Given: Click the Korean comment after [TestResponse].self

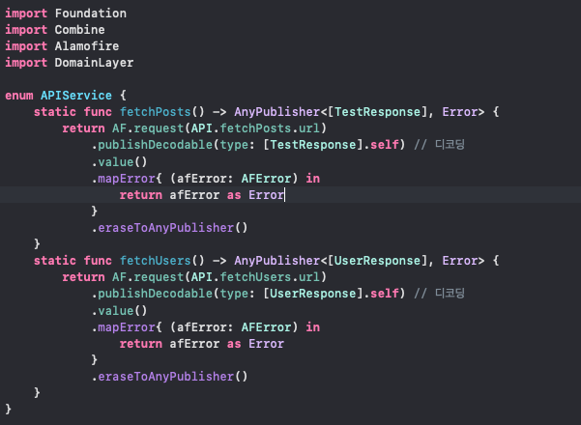Looking at the screenshot, I should point(439,144).
